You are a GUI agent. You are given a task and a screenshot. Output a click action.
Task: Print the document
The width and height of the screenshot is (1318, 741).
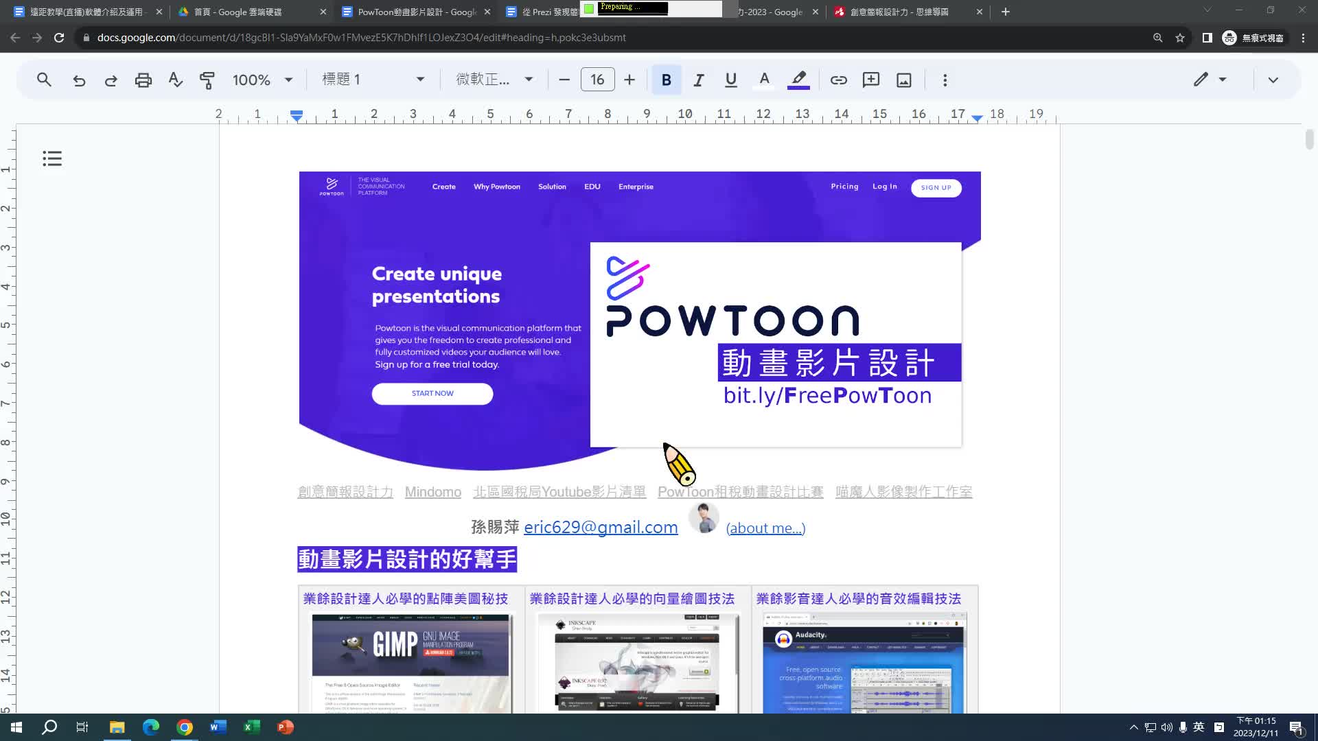pyautogui.click(x=143, y=80)
